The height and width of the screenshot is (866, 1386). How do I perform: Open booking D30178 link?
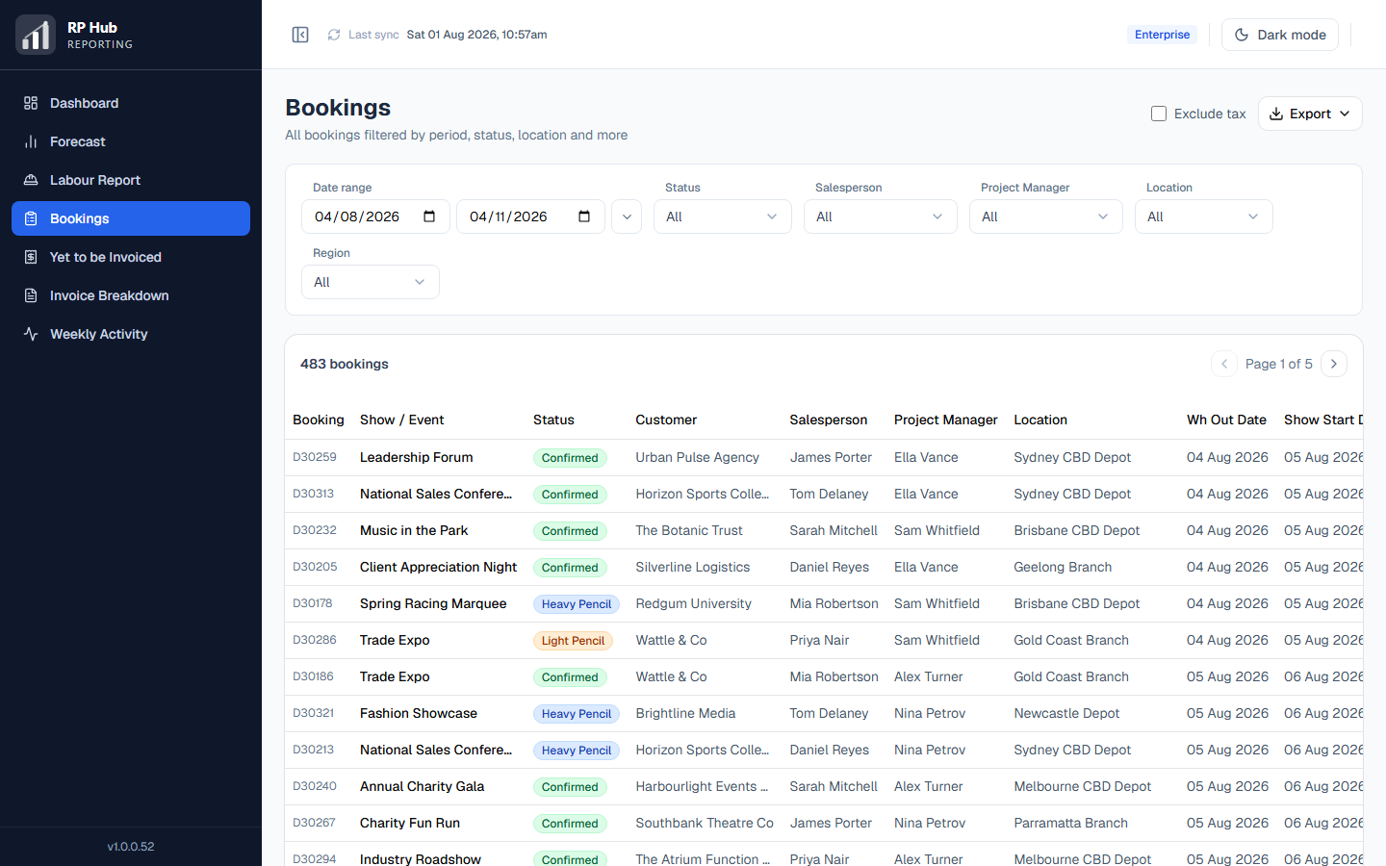[x=313, y=603]
